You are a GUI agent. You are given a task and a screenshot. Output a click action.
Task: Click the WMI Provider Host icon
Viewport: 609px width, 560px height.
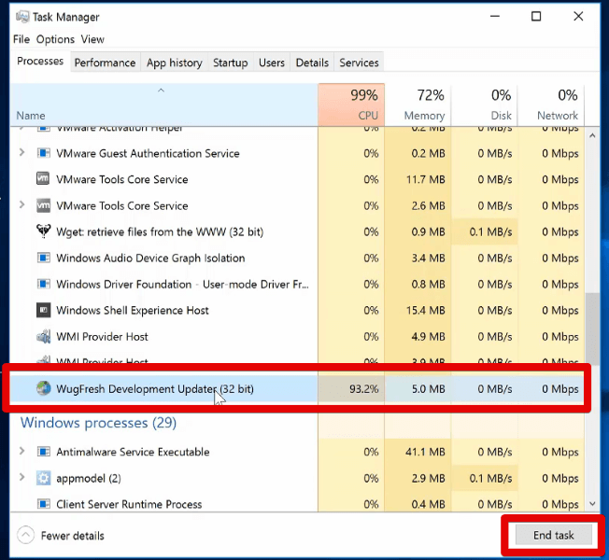click(44, 336)
